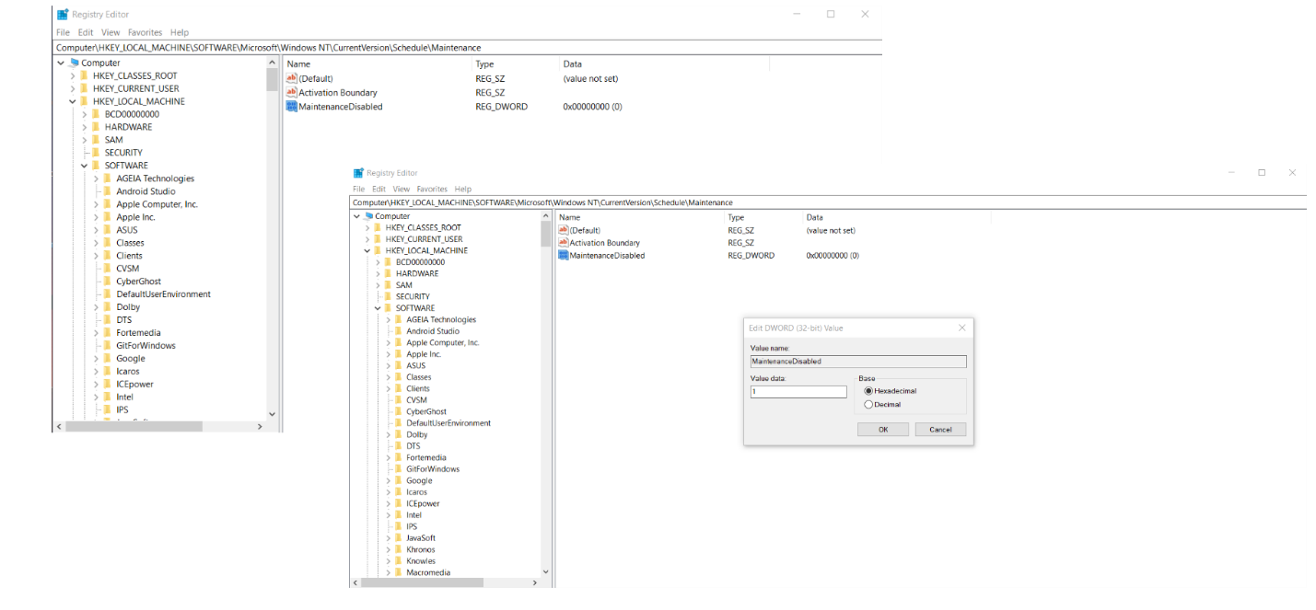
Task: Open Edit menu in smaller Registry Editor window
Action: click(x=86, y=32)
